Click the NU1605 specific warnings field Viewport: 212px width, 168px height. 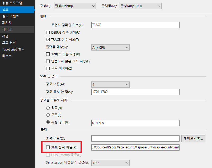(x=135, y=123)
